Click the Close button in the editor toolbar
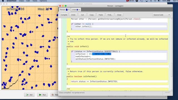178x100 pixels. click(119, 15)
